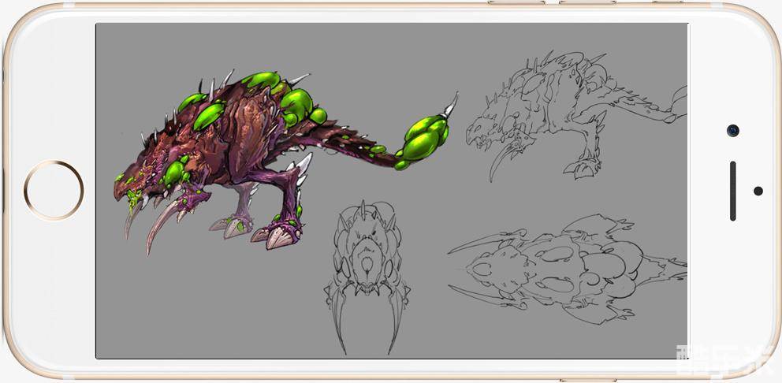Image resolution: width=782 pixels, height=383 pixels.
Task: Click the largest green sac on creature's back
Action: click(296, 102)
